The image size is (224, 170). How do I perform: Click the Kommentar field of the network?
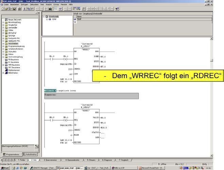[x=91, y=96]
